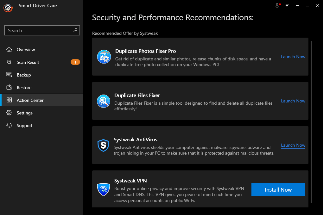
Task: Click the Duplicate Photos Fixer Pro description text
Action: [193, 62]
